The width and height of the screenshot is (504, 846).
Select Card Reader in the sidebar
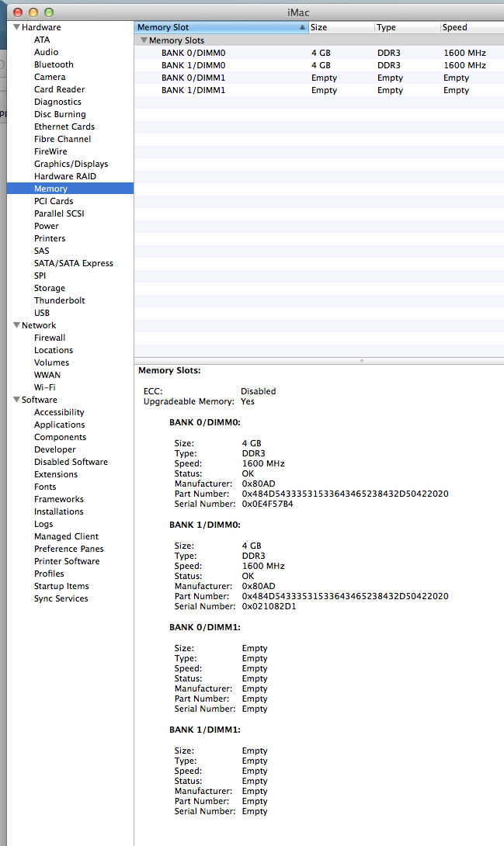click(x=59, y=89)
